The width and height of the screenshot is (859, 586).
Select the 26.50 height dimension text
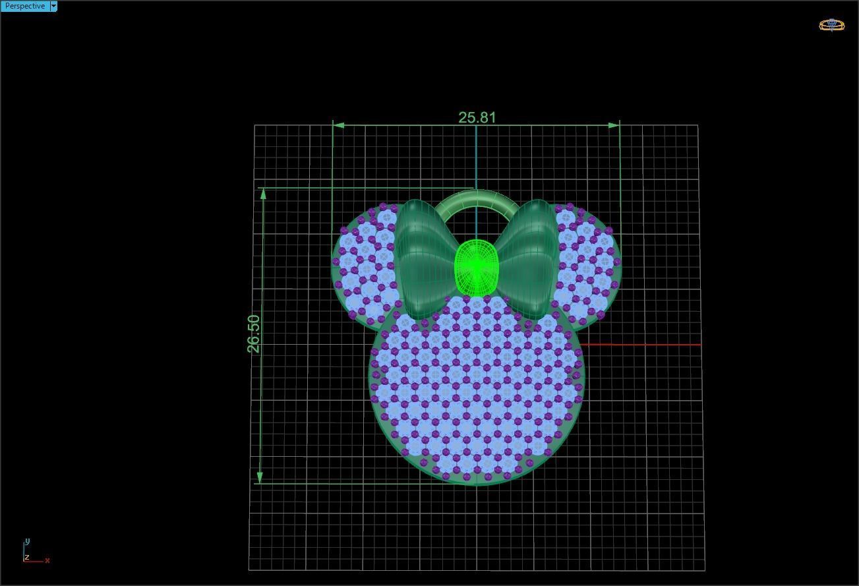[254, 334]
